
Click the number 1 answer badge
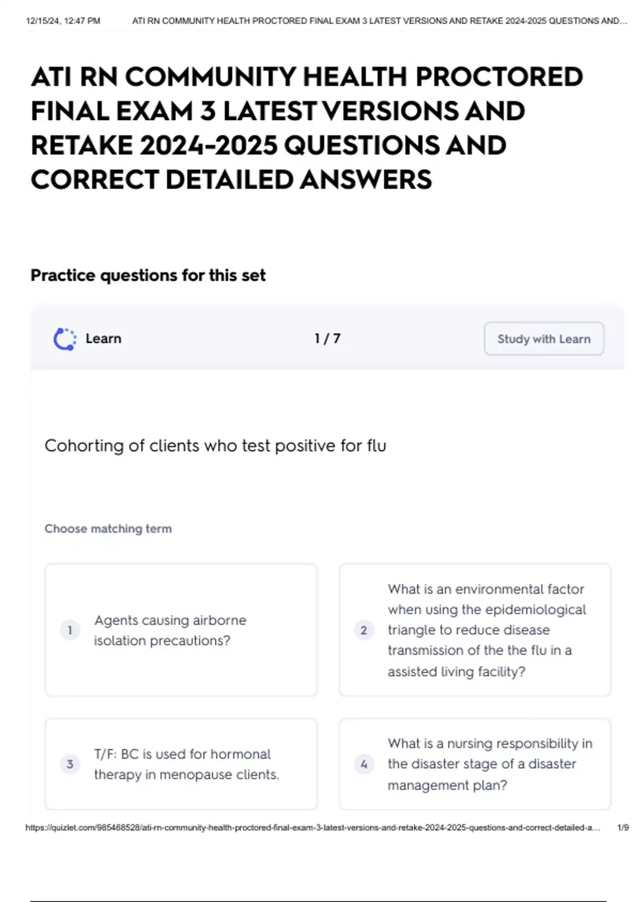70,630
